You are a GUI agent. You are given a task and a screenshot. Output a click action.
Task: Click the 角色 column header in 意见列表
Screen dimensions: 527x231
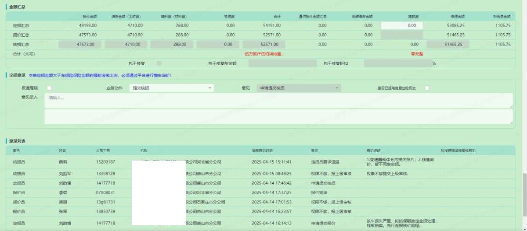coord(17,150)
